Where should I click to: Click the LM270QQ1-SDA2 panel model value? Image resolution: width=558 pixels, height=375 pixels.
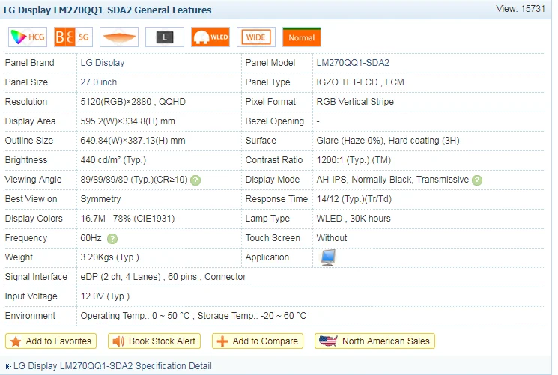(353, 63)
